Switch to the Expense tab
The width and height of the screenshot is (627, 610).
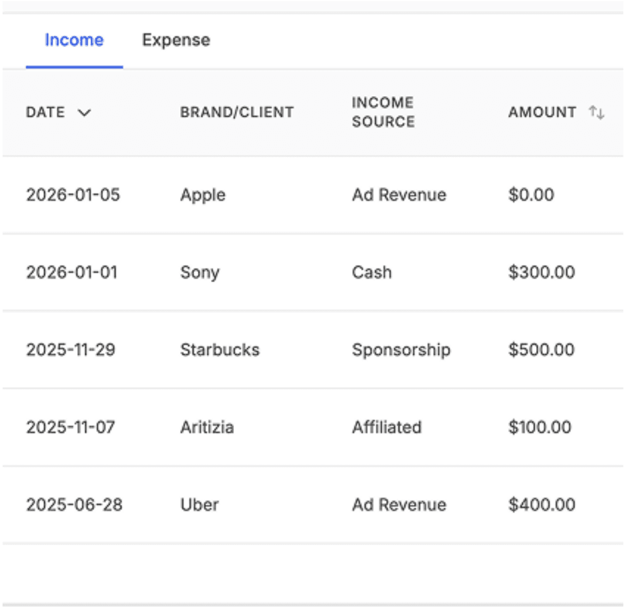coord(176,40)
